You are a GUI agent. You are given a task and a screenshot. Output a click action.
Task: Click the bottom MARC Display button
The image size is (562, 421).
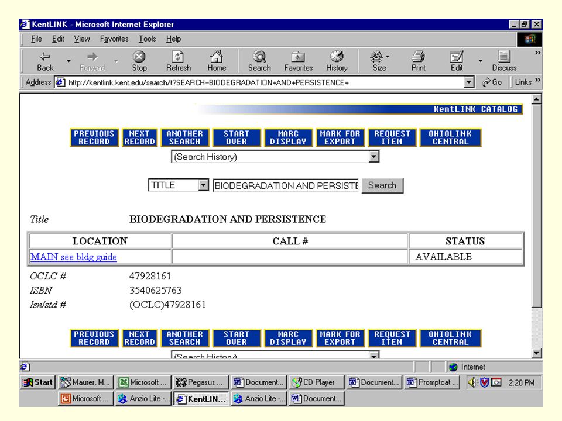(289, 338)
